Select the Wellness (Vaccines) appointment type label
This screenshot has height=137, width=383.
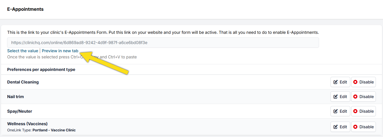coord(27,124)
